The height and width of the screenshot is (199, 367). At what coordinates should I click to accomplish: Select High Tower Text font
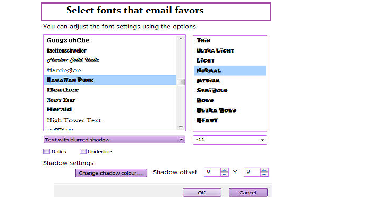110,120
